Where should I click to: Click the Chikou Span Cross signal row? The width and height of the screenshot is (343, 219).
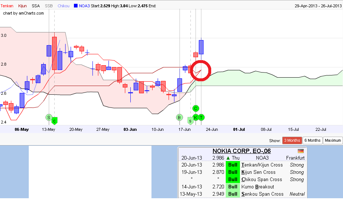pos(242,179)
